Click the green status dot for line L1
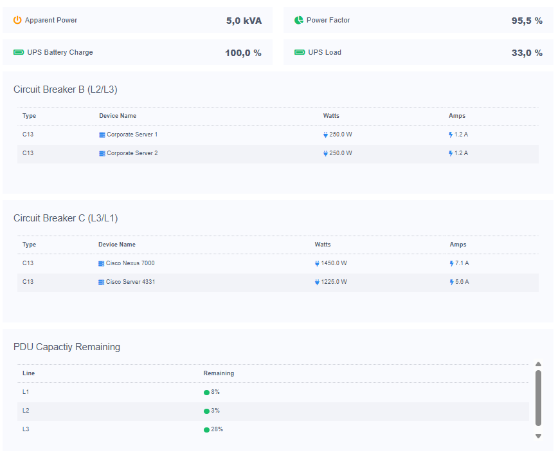This screenshot has height=466, width=558. (x=206, y=392)
